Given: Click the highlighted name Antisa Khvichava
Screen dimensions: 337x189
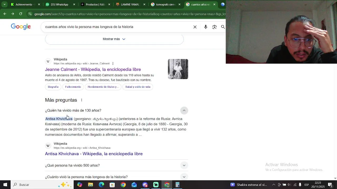Looking at the screenshot, I should coord(59,119).
